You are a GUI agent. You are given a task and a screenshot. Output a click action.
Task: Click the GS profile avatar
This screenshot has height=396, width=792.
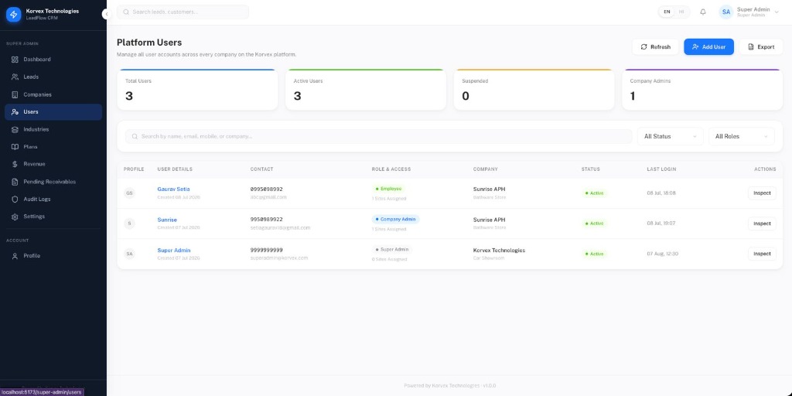pyautogui.click(x=129, y=193)
